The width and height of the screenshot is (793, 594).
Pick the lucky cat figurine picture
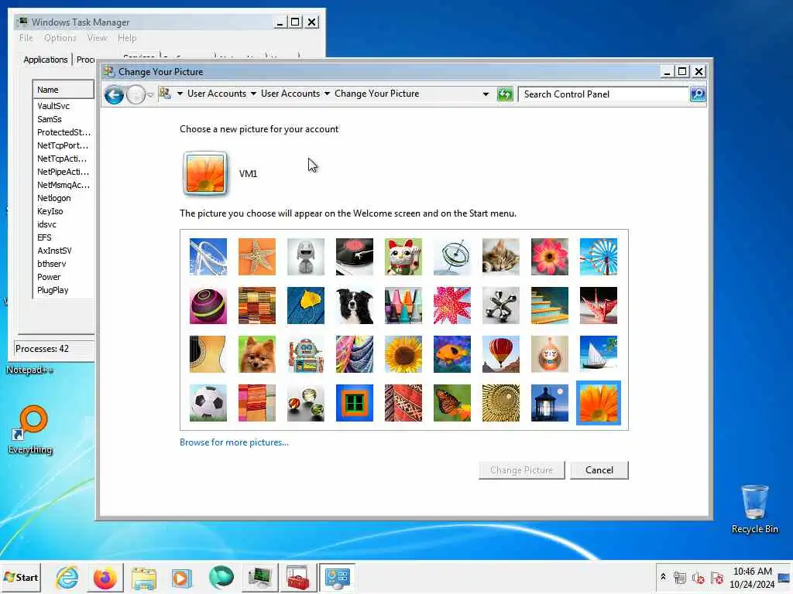[x=403, y=257]
